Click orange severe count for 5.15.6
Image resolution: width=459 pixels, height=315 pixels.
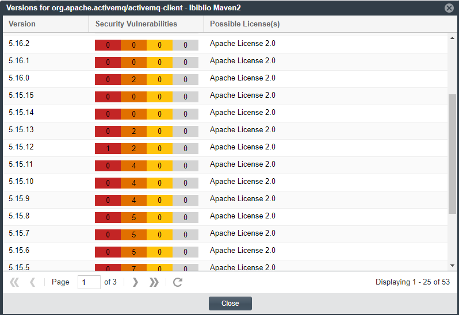pos(133,252)
